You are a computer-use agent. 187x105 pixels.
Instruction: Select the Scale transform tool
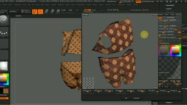pos(52,12)
